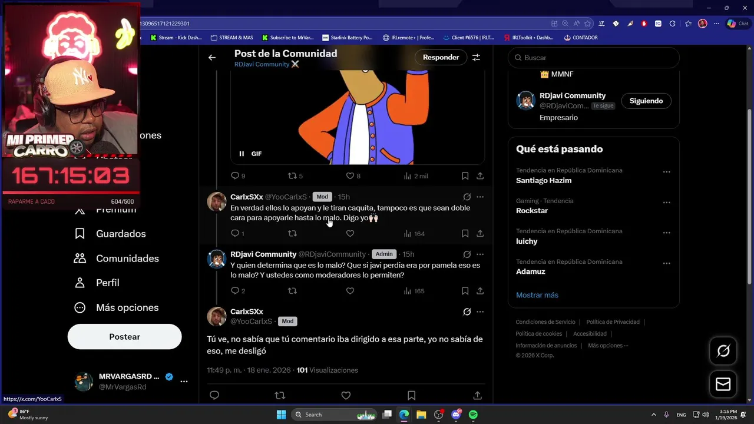Open options for luichy trend
754x424 pixels.
[x=666, y=233]
